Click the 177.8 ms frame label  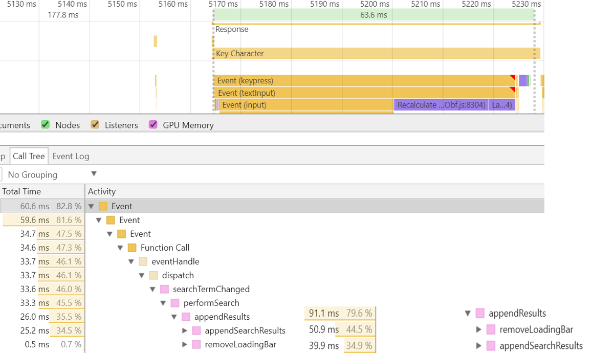[x=63, y=15]
